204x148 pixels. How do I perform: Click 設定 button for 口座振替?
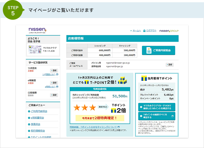click(x=54, y=95)
